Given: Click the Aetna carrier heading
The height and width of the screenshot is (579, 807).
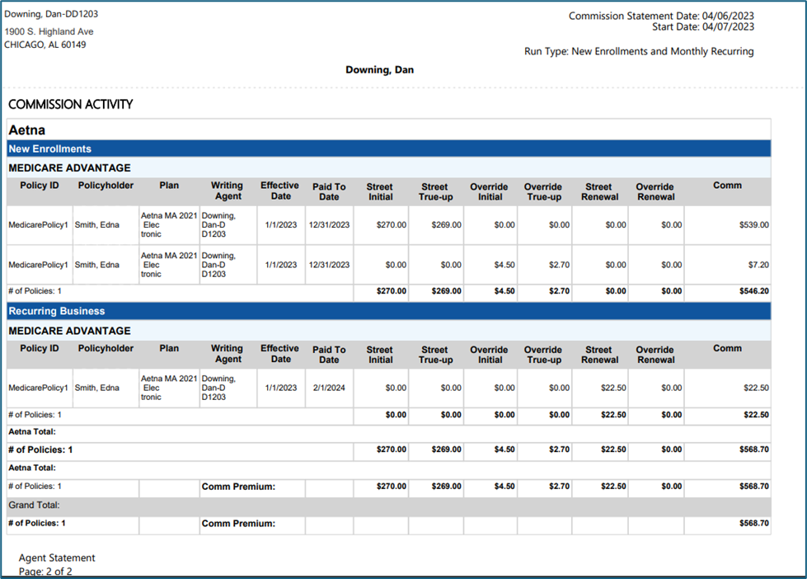Looking at the screenshot, I should pos(27,130).
